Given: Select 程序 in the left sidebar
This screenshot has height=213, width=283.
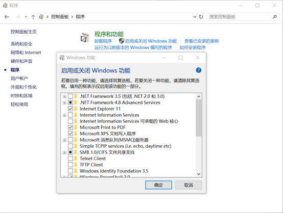Looking at the screenshot, I should (15, 70).
